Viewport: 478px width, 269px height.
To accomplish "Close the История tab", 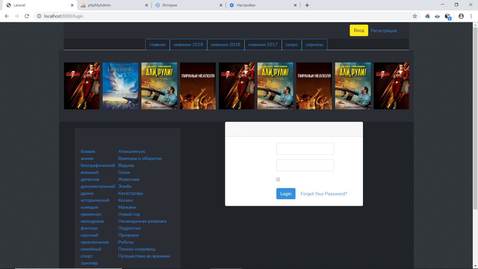I will point(221,5).
